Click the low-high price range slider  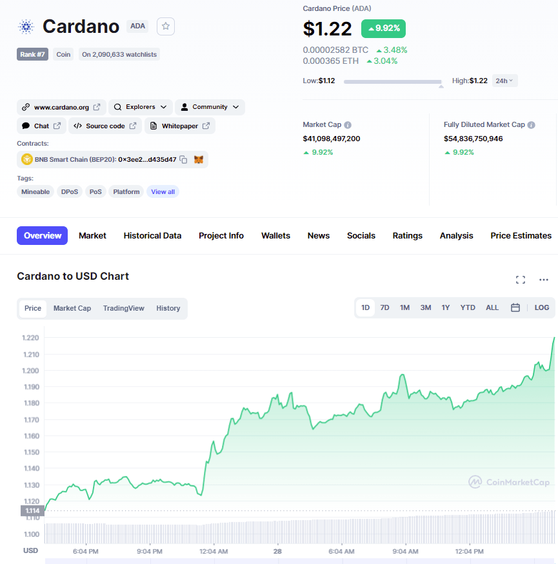(x=393, y=82)
